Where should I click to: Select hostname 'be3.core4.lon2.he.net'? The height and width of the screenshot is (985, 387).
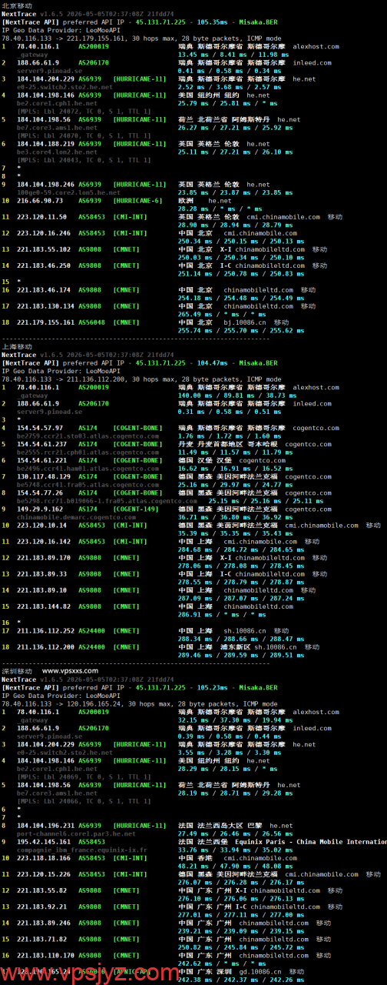tap(57, 152)
